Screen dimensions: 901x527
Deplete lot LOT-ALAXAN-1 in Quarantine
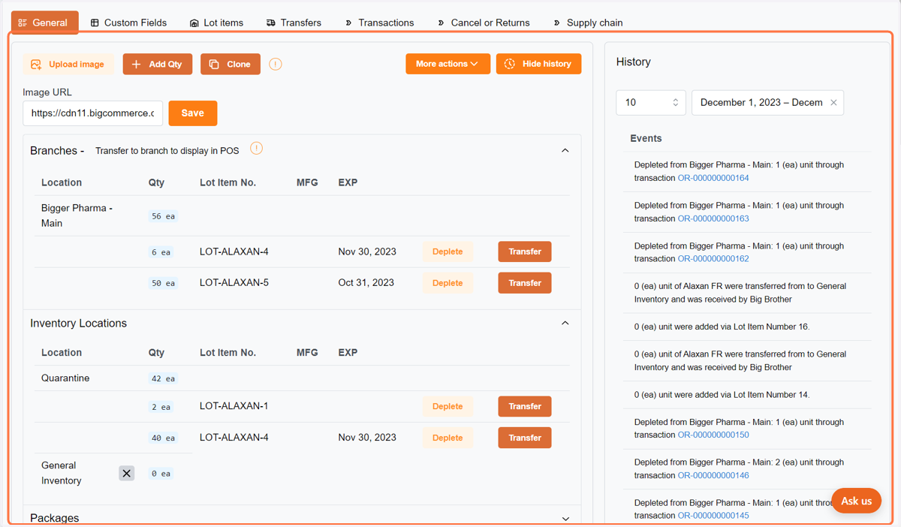point(447,406)
